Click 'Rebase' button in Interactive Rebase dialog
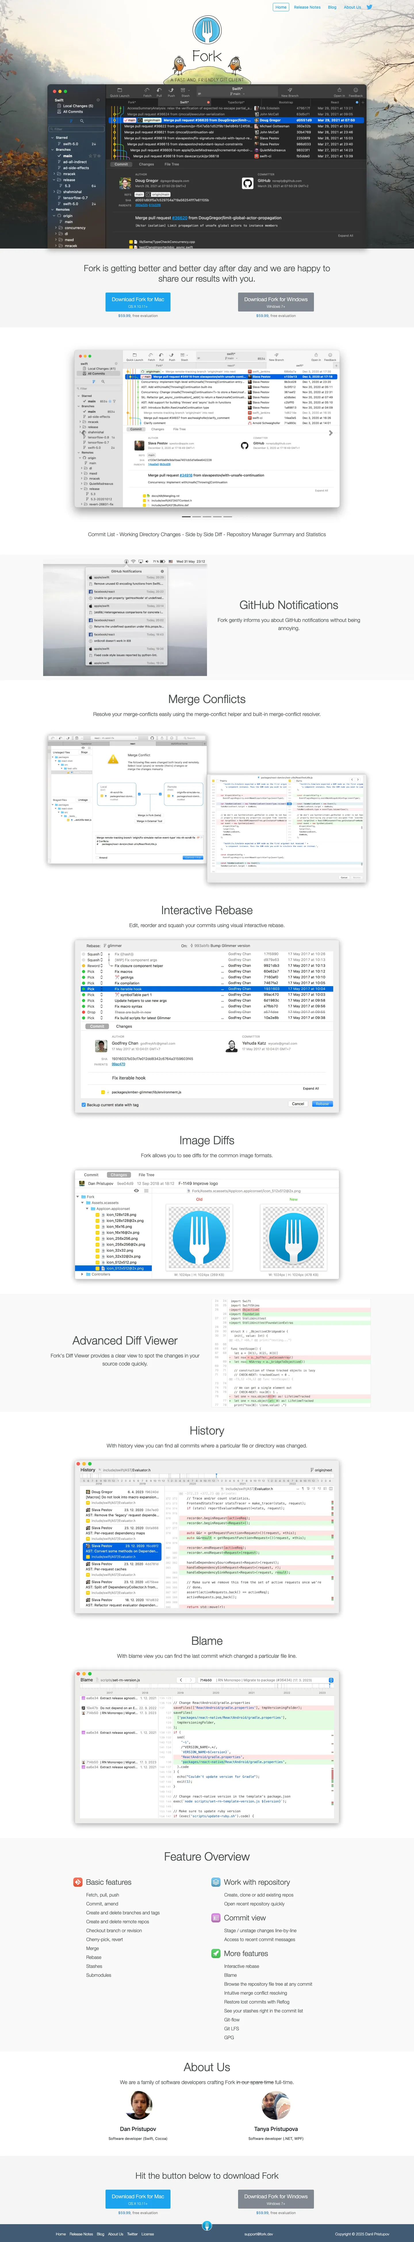Image resolution: width=414 pixels, height=2242 pixels. pos(322,1103)
